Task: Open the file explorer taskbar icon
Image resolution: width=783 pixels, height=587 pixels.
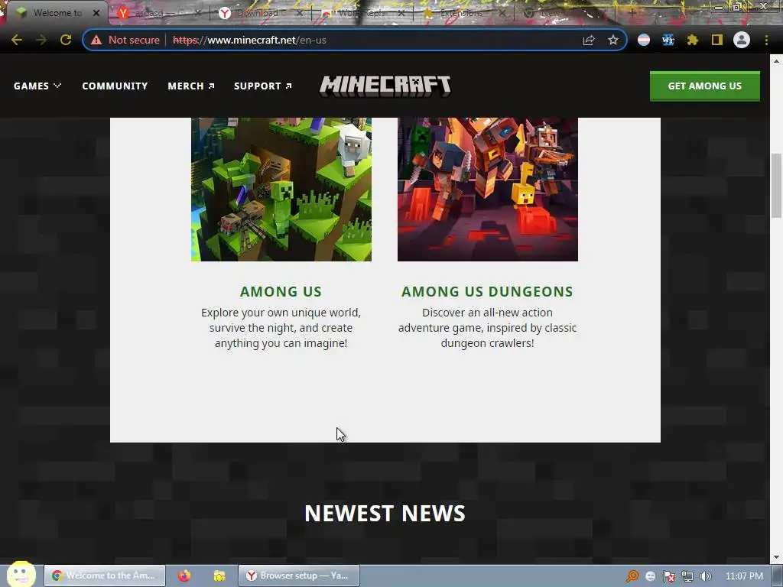Action: coord(219,576)
